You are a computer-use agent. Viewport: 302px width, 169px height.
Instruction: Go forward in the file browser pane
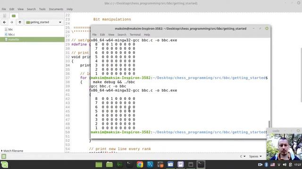[x=11, y=22]
